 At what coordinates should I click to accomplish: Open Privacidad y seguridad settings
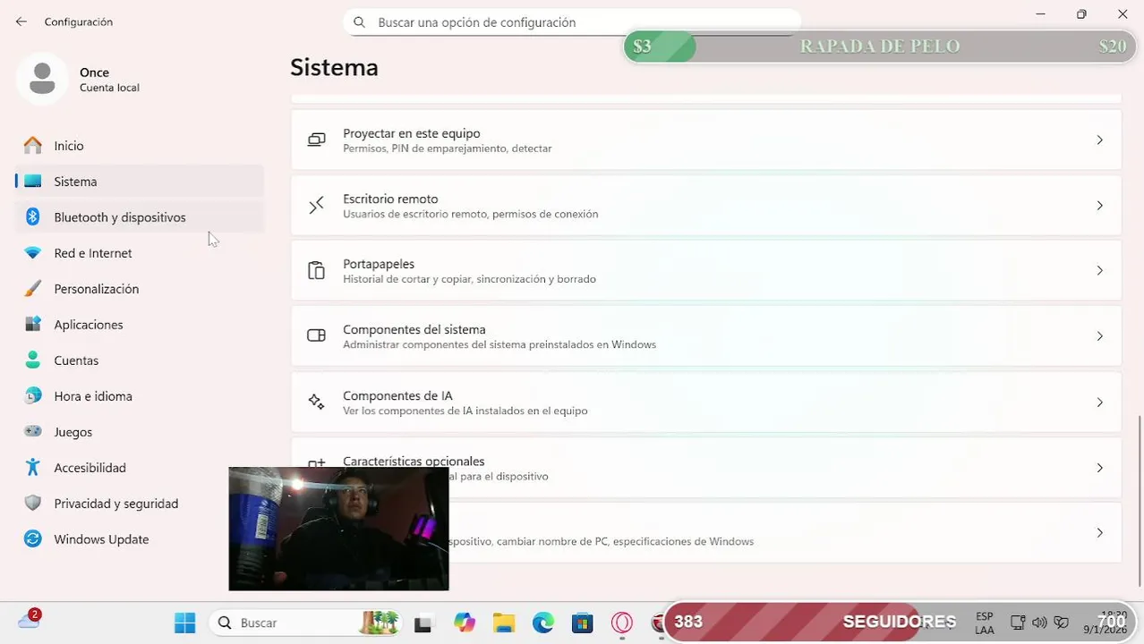(x=140, y=504)
